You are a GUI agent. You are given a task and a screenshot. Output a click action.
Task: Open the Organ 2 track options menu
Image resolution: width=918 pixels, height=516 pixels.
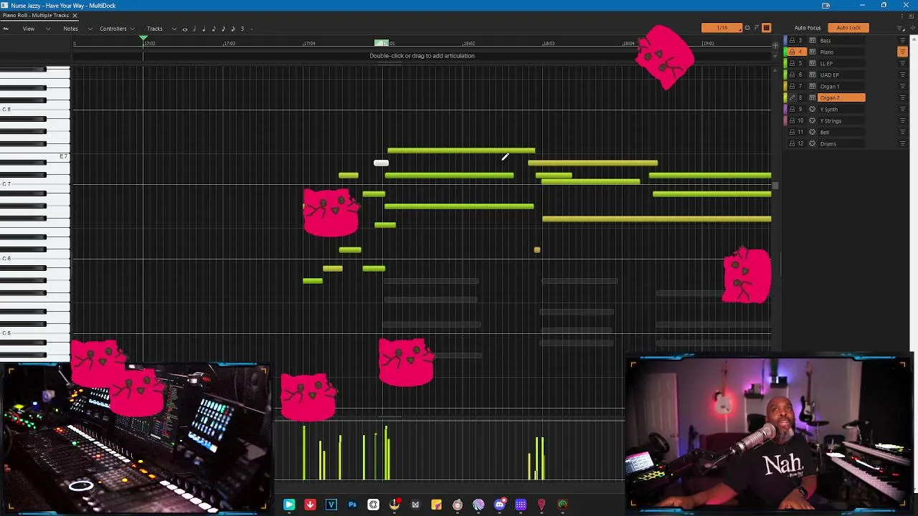902,97
